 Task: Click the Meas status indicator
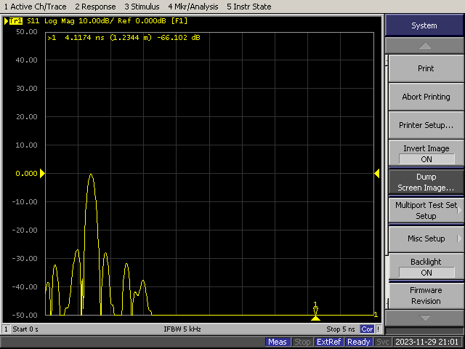pyautogui.click(x=278, y=342)
